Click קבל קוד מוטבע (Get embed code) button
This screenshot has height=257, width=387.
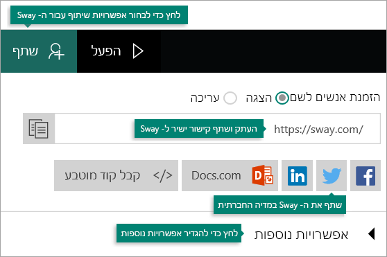116,176
